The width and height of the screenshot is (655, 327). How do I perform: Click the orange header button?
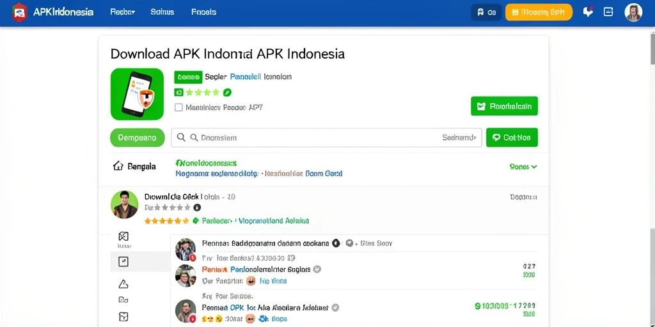pyautogui.click(x=539, y=13)
